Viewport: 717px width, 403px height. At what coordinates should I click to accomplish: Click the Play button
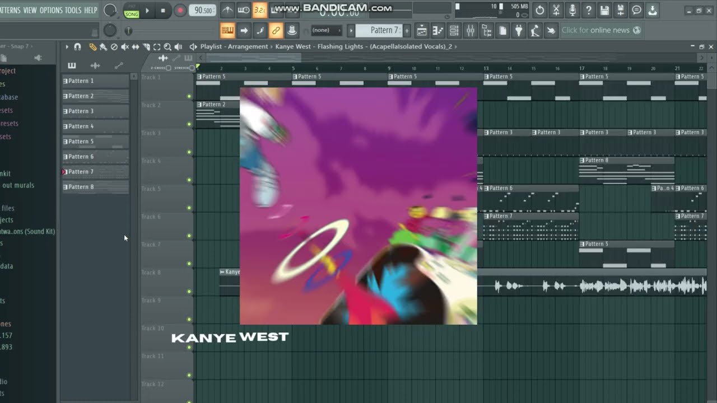pyautogui.click(x=147, y=11)
